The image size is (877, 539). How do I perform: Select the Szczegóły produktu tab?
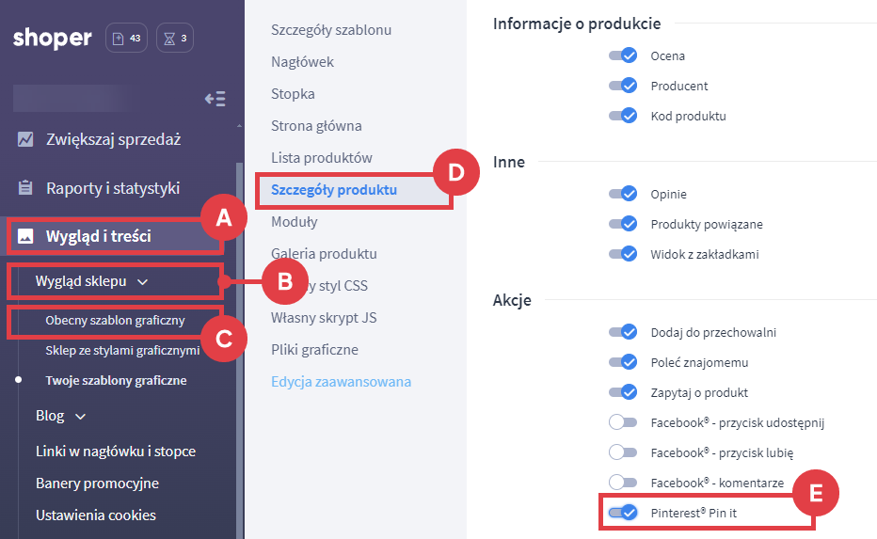tap(334, 190)
